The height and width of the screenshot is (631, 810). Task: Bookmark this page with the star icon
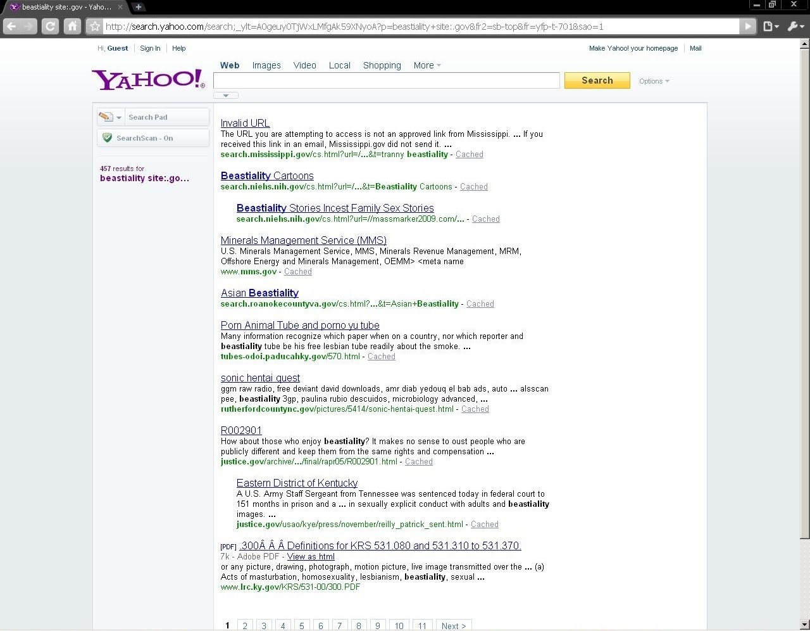(x=95, y=26)
